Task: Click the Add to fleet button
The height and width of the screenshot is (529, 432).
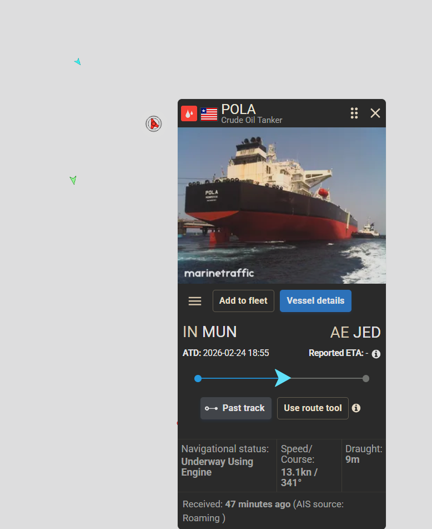Action: (243, 301)
